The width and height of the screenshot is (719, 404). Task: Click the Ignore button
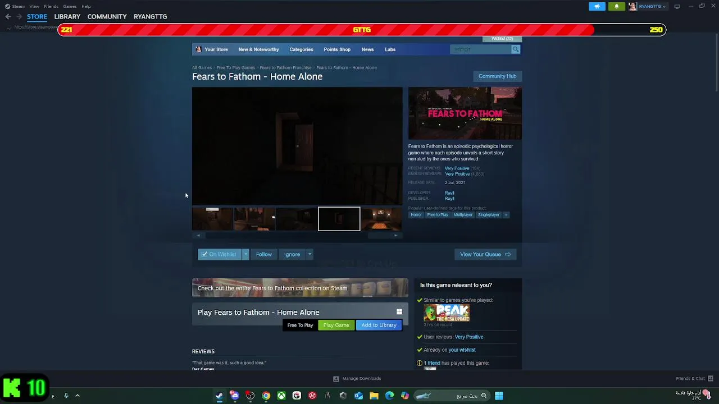point(292,254)
